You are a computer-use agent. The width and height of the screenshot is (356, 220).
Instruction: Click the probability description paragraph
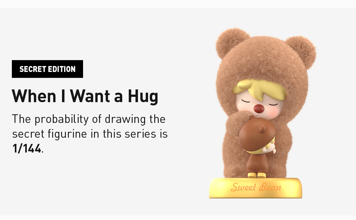[x=90, y=134]
